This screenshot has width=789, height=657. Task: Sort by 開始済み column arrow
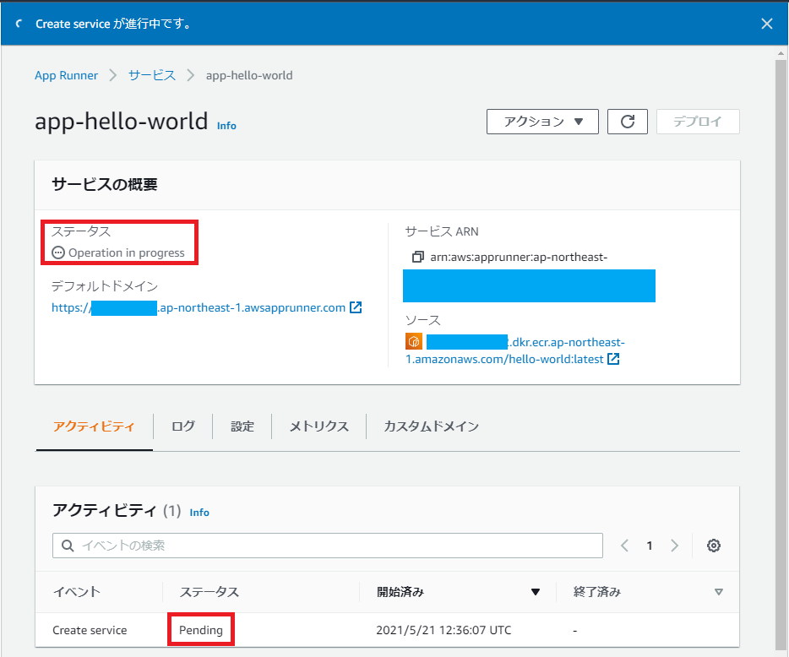click(536, 592)
